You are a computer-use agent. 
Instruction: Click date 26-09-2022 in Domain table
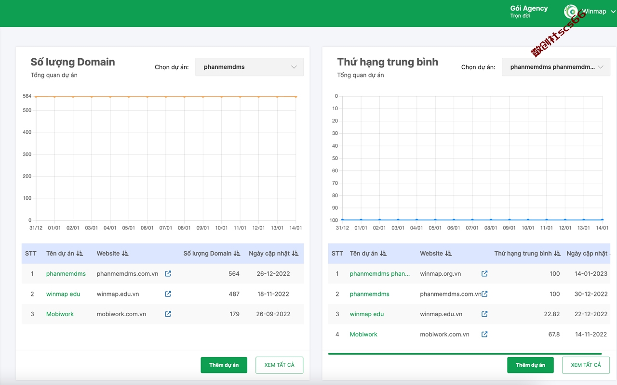(x=273, y=314)
